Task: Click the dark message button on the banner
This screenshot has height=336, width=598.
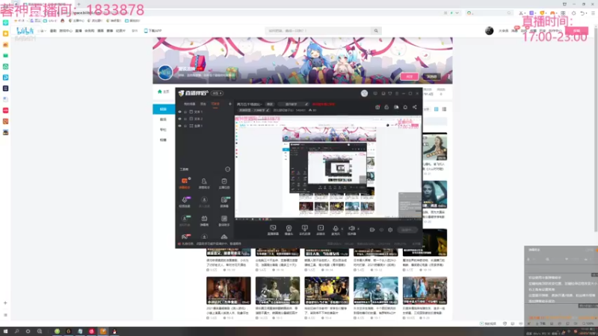Action: click(431, 77)
